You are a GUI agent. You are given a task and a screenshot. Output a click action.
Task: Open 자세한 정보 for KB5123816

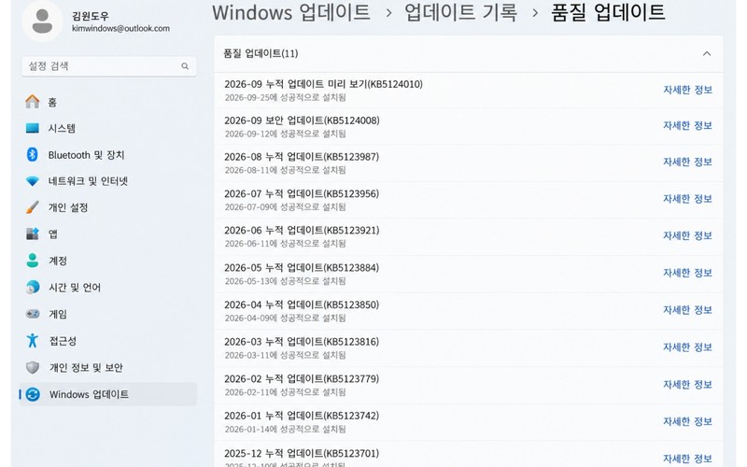coord(687,347)
